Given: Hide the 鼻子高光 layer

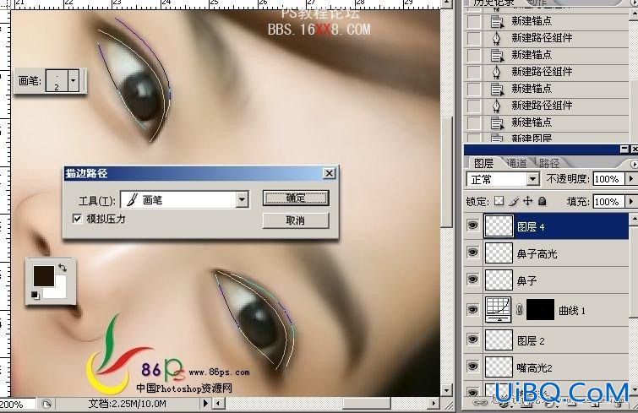Looking at the screenshot, I should tap(473, 253).
